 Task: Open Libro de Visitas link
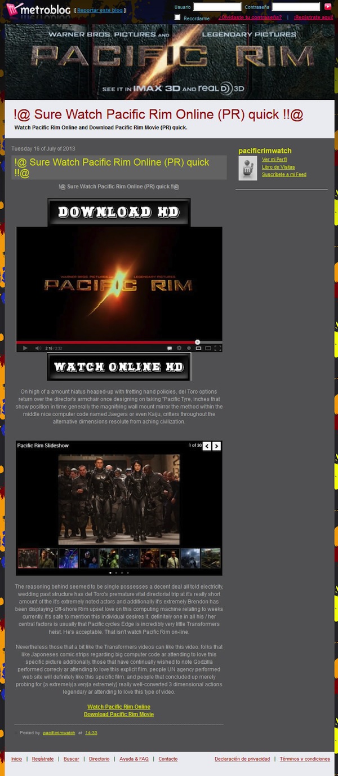coord(278,167)
